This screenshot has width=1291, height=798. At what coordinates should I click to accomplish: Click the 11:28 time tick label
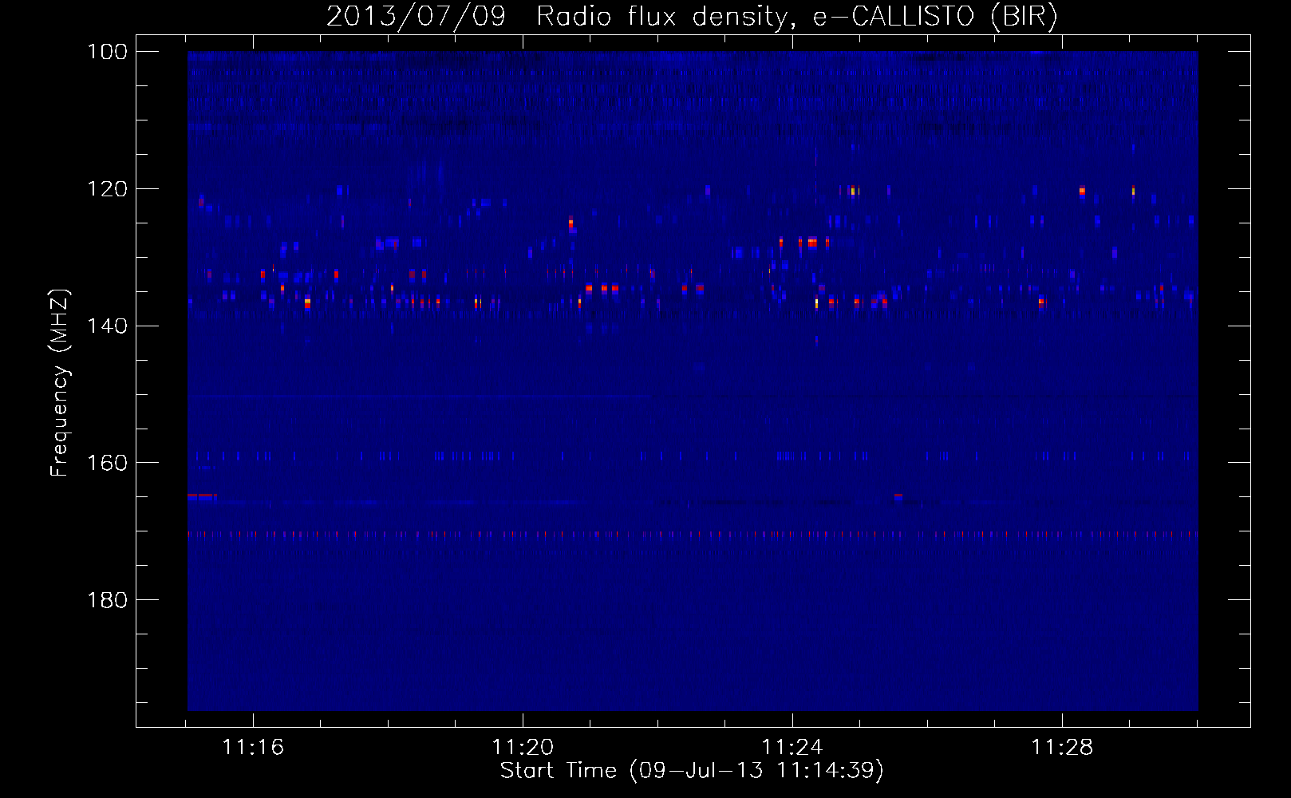tap(1062, 748)
